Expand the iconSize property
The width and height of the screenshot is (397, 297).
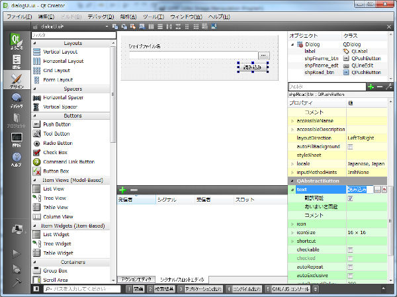coord(292,233)
